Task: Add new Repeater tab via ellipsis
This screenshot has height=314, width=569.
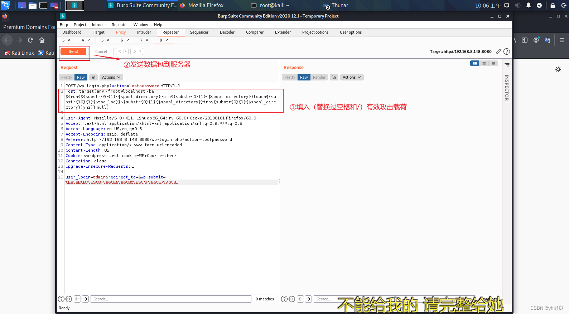Action: pyautogui.click(x=181, y=40)
